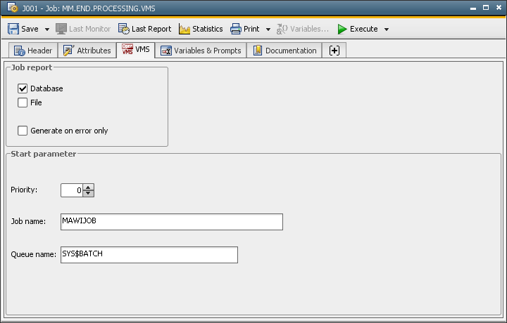Open the Last Report viewer
The image size is (507, 323).
click(x=144, y=29)
